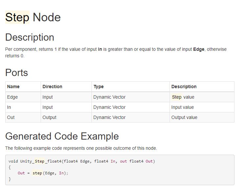Click the 'Input value' description cell
Image resolution: width=243 pixels, height=194 pixels.
pyautogui.click(x=182, y=107)
